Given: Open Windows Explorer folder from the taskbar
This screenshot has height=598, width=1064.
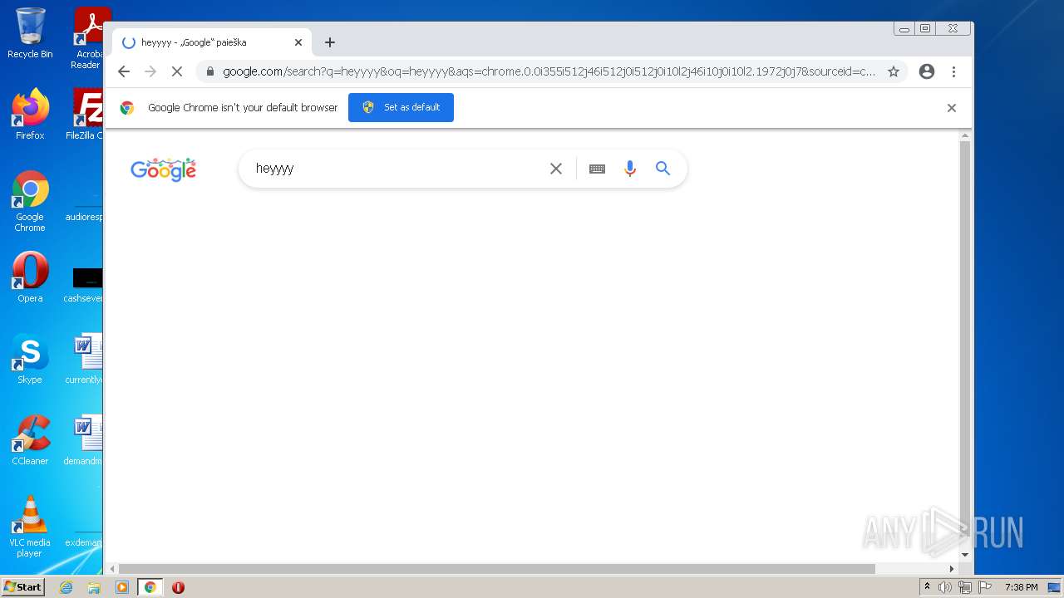Looking at the screenshot, I should (x=94, y=587).
